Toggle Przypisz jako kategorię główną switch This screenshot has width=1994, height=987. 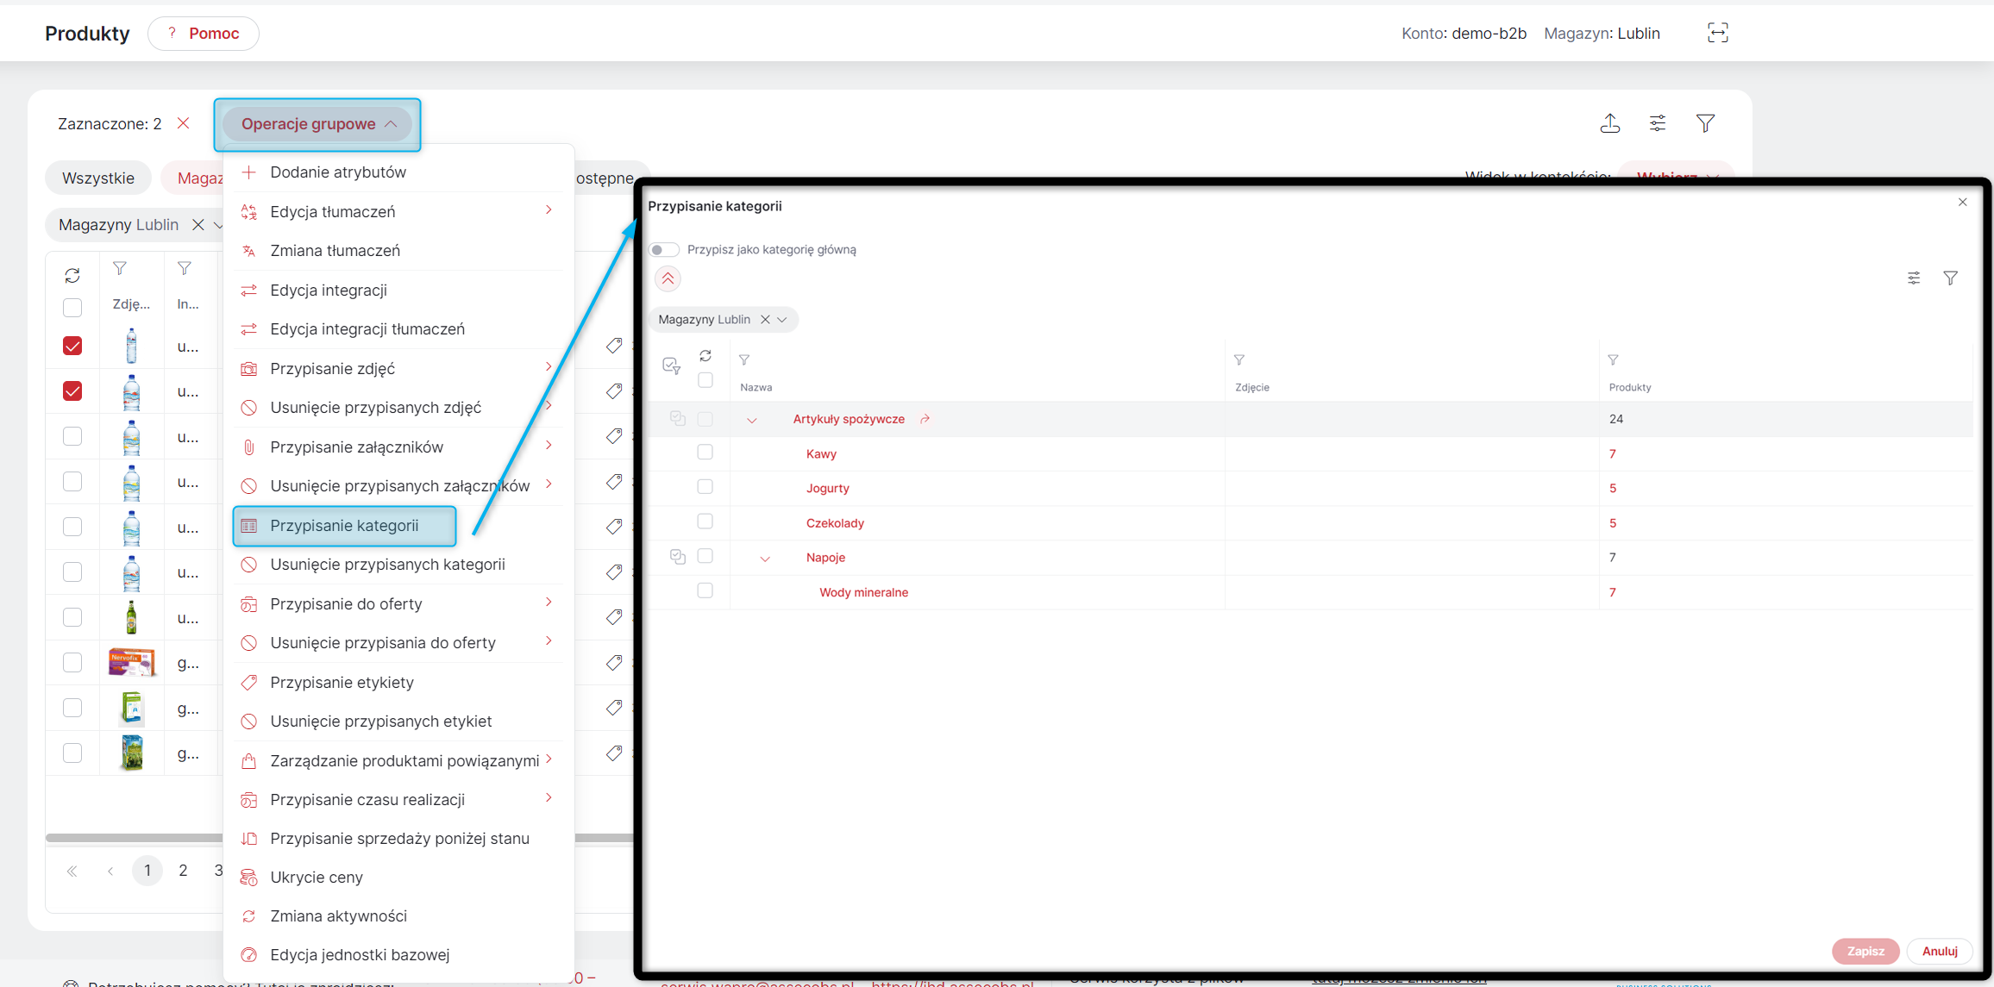pyautogui.click(x=663, y=249)
